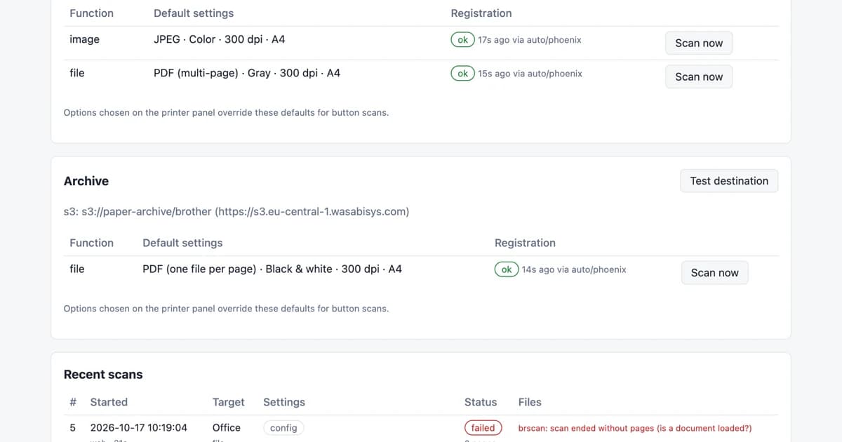Viewport: 842px width, 442px height.
Task: Click the Files column header
Action: 530,402
